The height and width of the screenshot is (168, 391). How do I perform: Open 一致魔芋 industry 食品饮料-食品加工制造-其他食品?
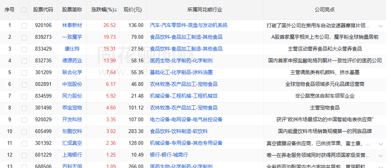(186, 37)
